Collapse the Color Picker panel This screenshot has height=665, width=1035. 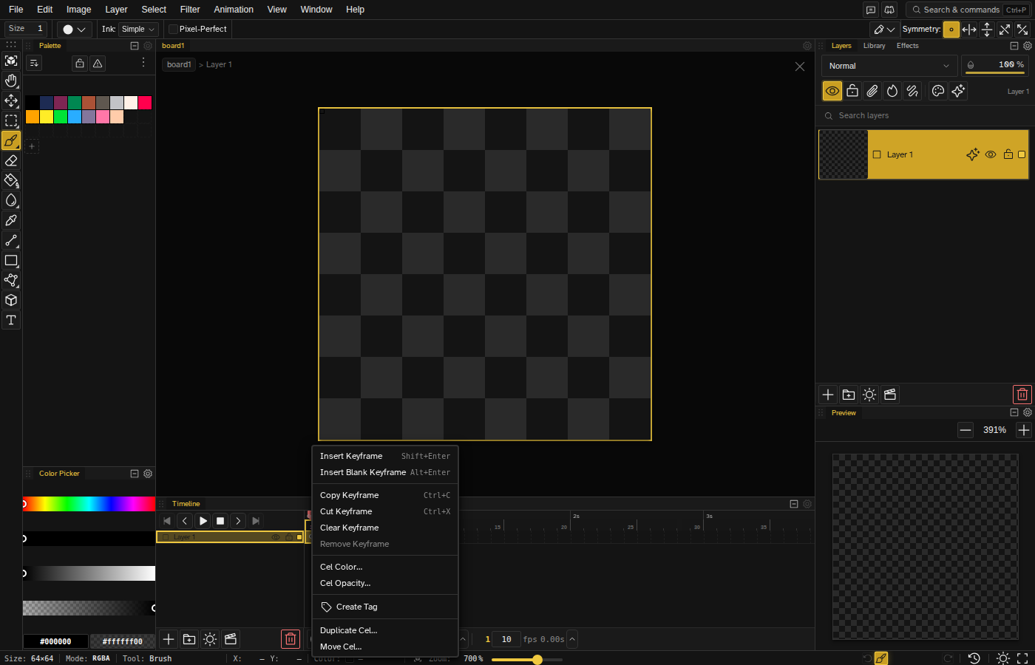(135, 474)
